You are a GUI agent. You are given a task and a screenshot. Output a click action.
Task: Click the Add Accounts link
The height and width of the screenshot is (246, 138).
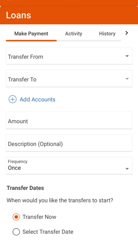click(x=38, y=99)
